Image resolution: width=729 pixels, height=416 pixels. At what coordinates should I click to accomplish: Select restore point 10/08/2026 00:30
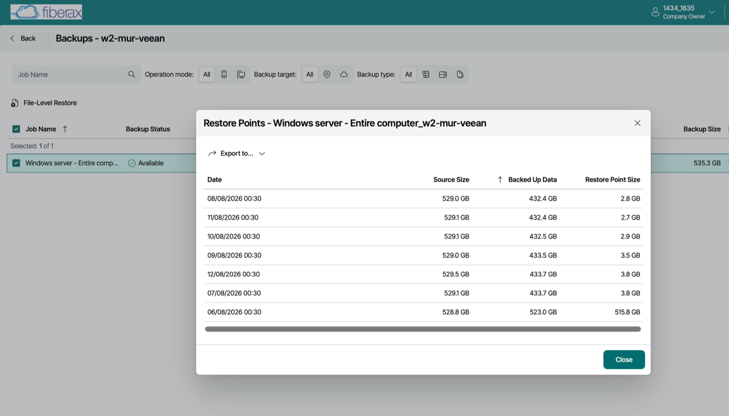pos(423,236)
